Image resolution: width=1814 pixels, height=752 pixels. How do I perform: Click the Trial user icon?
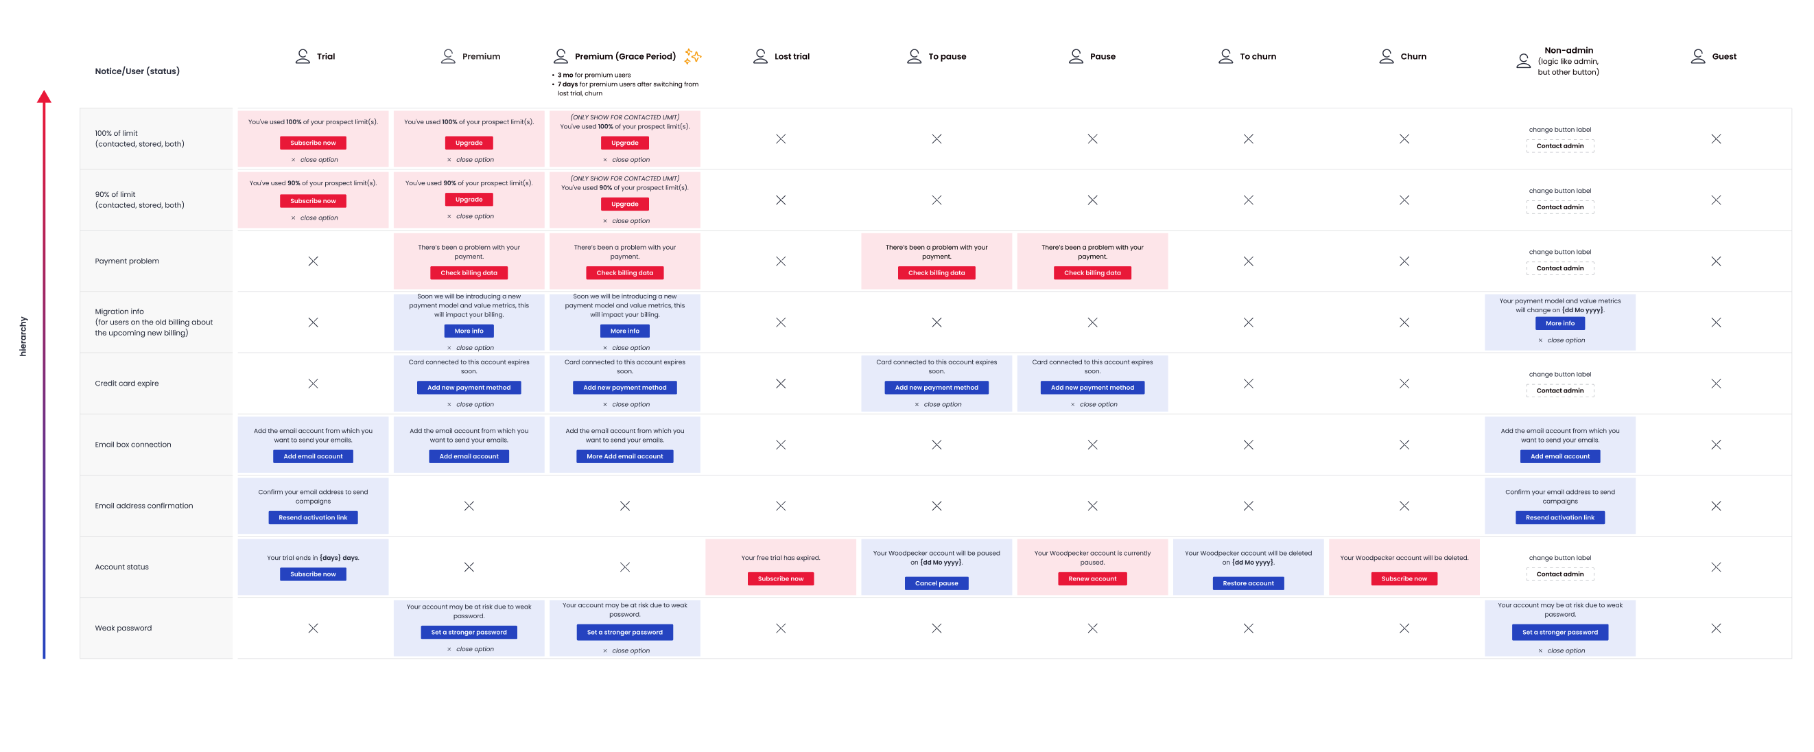tap(303, 56)
